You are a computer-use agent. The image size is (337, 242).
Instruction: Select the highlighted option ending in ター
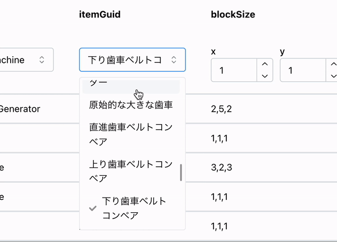pyautogui.click(x=131, y=85)
